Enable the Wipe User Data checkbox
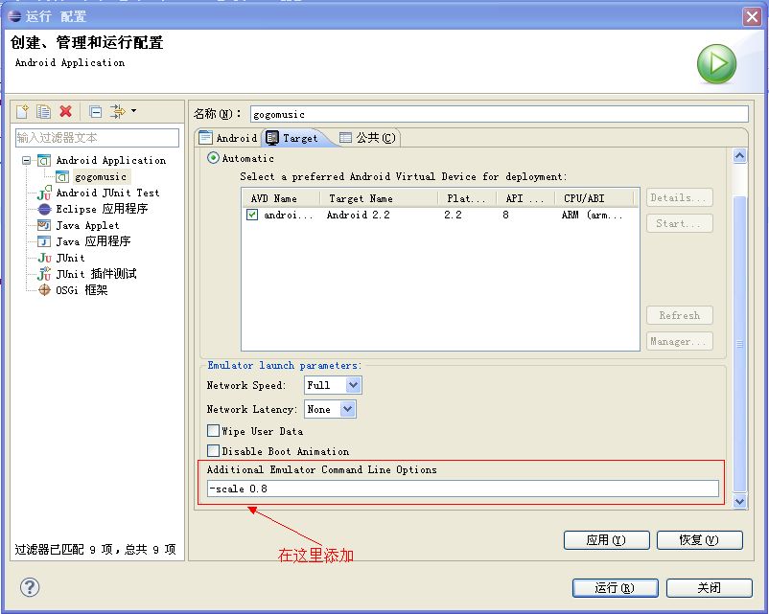 click(x=213, y=431)
